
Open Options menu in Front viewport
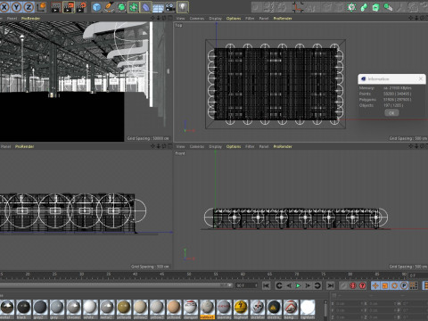(x=234, y=146)
